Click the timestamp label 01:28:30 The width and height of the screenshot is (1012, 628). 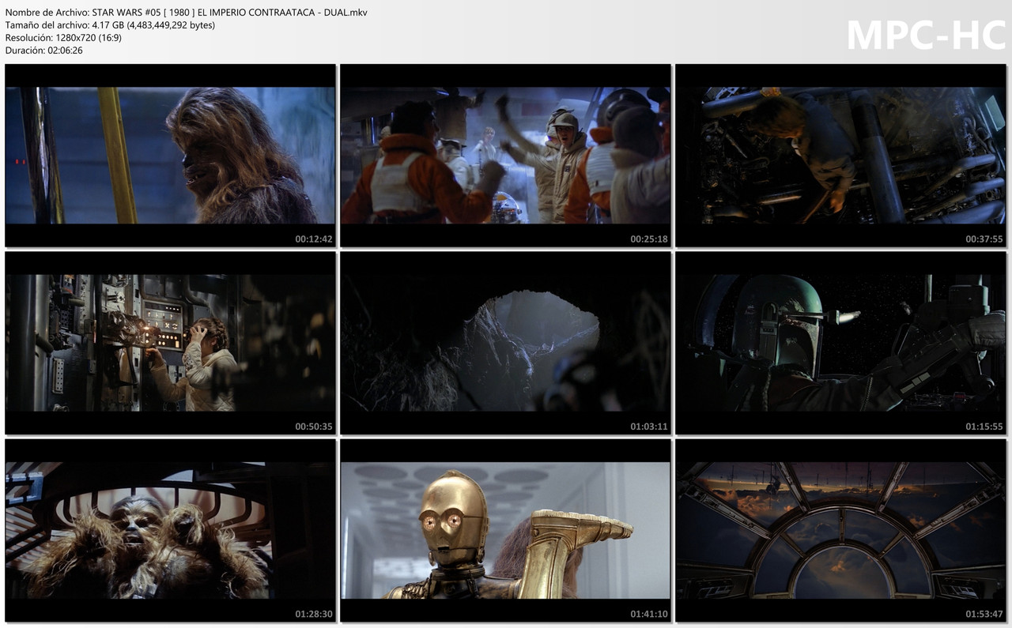314,614
